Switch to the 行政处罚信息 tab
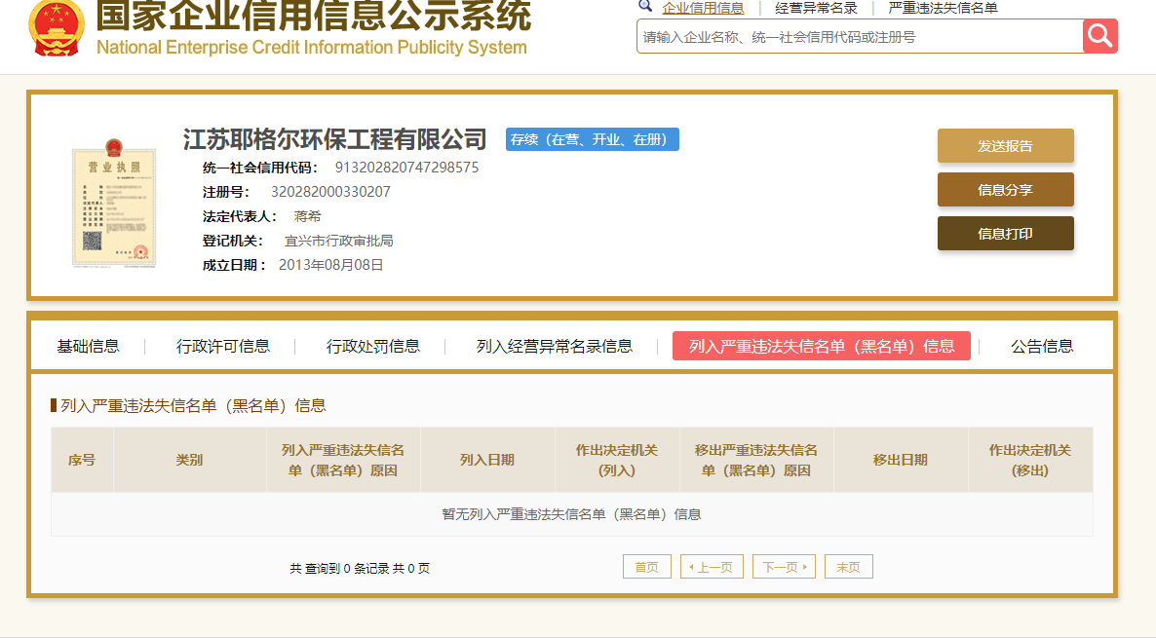Screen dimensions: 1156x638 point(373,346)
